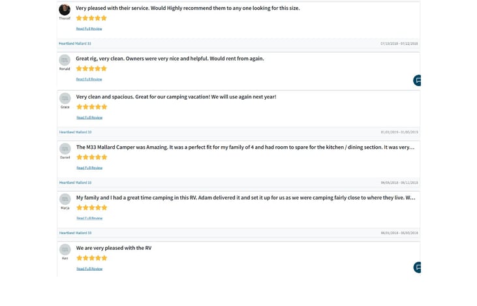477x306 pixels.
Task: Click the 'We are very pleased with the RV' headline
Action: click(114, 248)
